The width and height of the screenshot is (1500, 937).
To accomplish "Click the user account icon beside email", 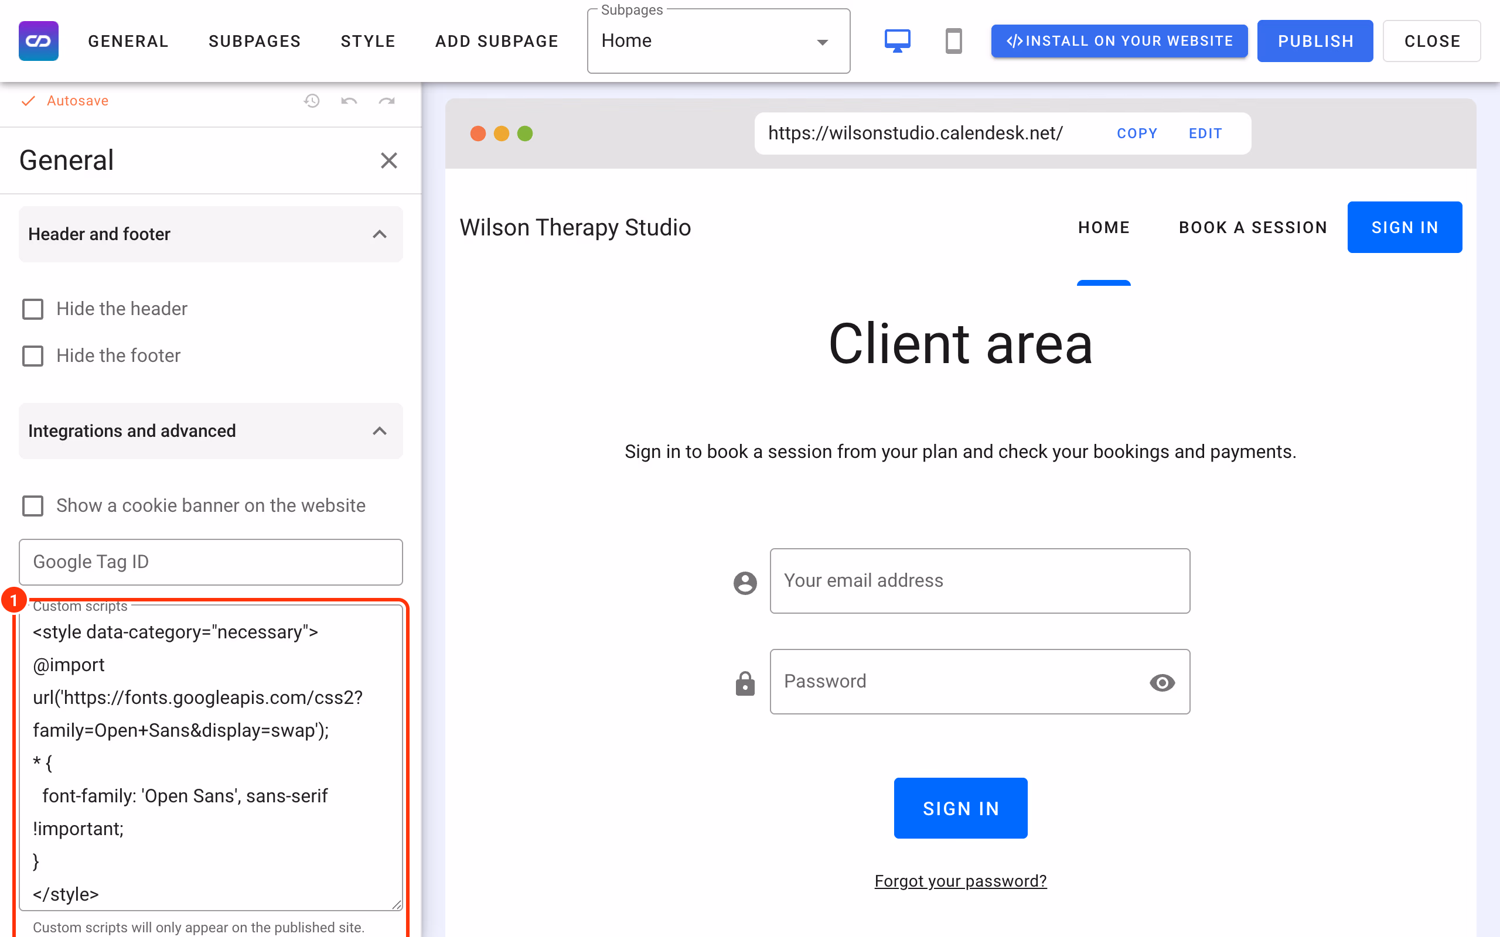I will pyautogui.click(x=745, y=583).
